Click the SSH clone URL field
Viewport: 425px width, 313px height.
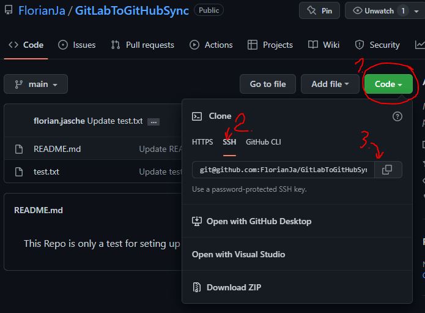[x=283, y=170]
